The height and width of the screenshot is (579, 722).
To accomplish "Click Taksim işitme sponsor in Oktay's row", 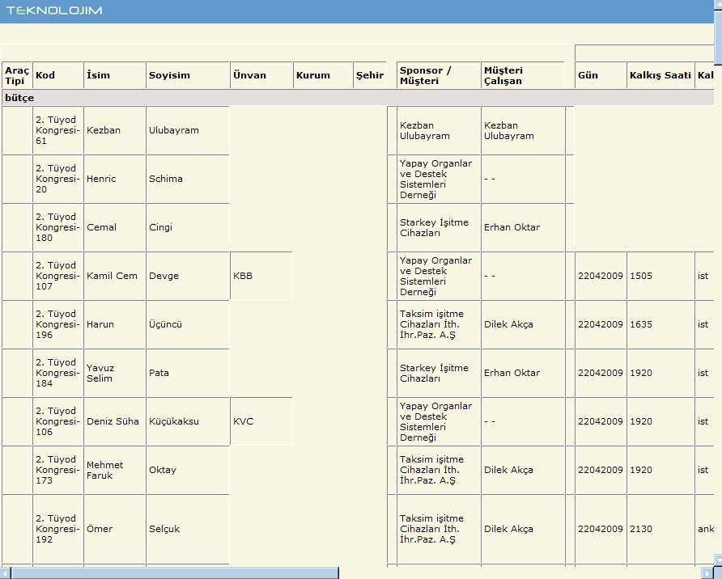I will [x=431, y=470].
